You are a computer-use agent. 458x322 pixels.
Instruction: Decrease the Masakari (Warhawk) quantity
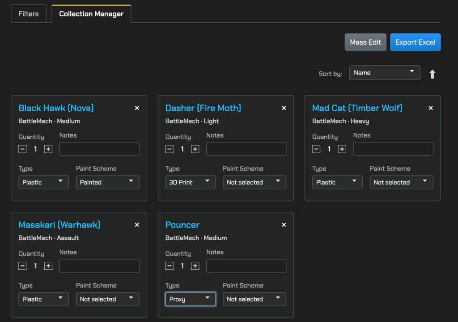click(22, 266)
